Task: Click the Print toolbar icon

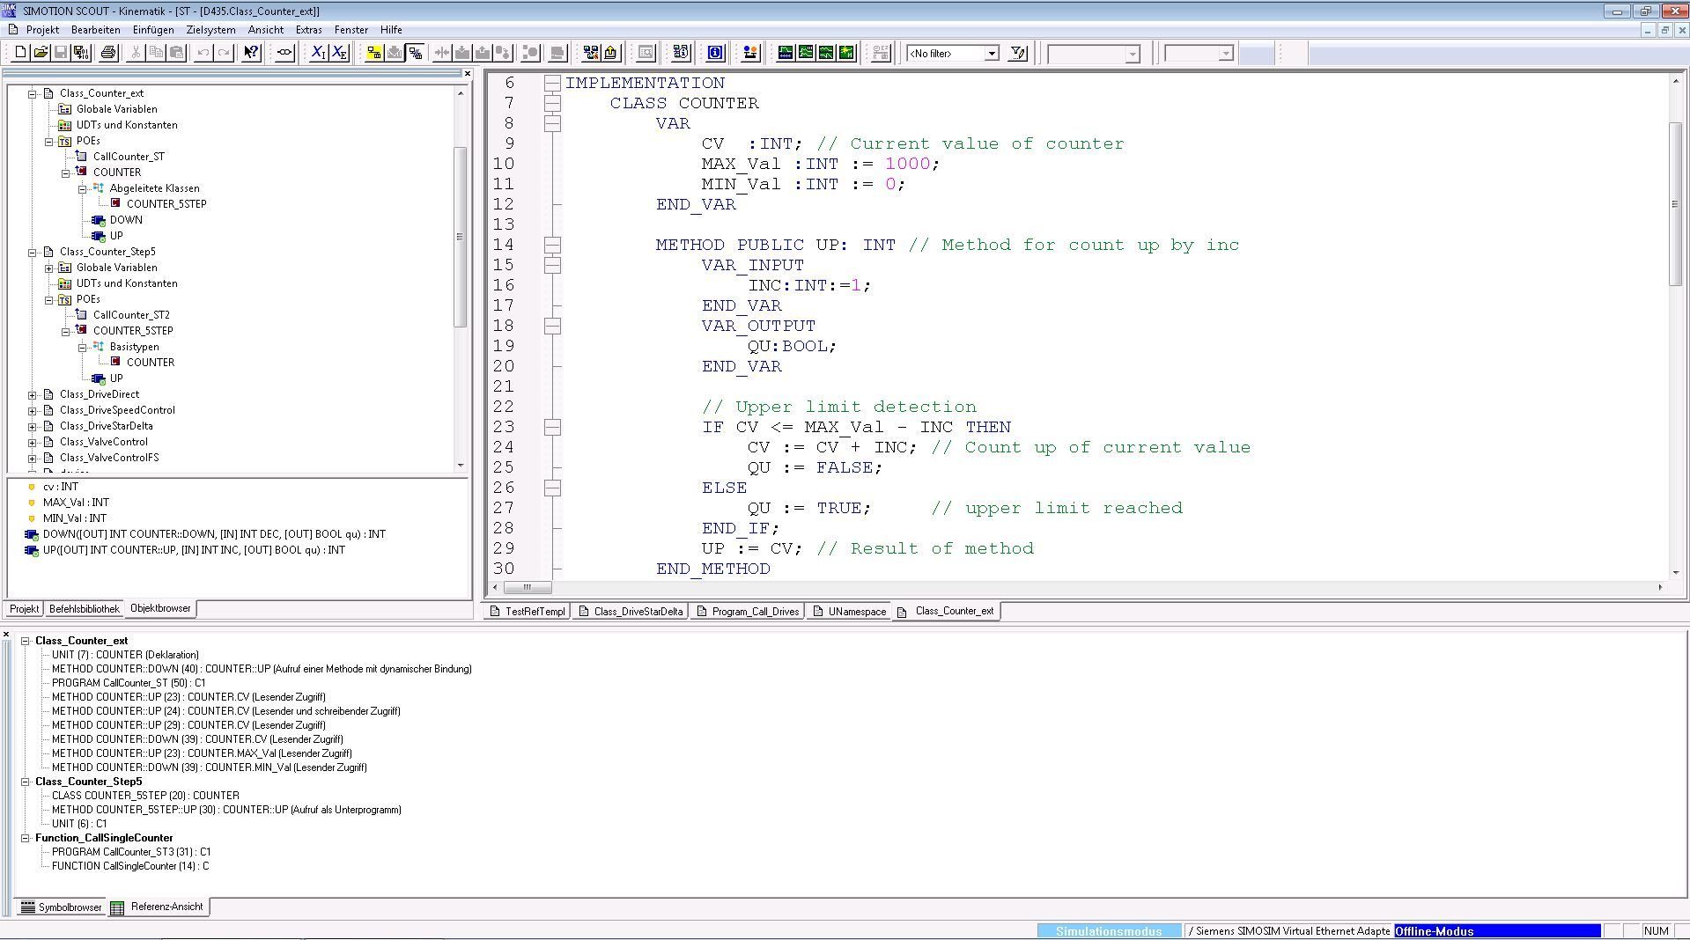Action: click(108, 53)
